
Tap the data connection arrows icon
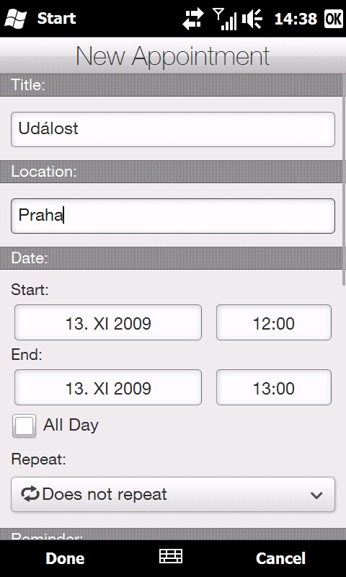tap(193, 19)
